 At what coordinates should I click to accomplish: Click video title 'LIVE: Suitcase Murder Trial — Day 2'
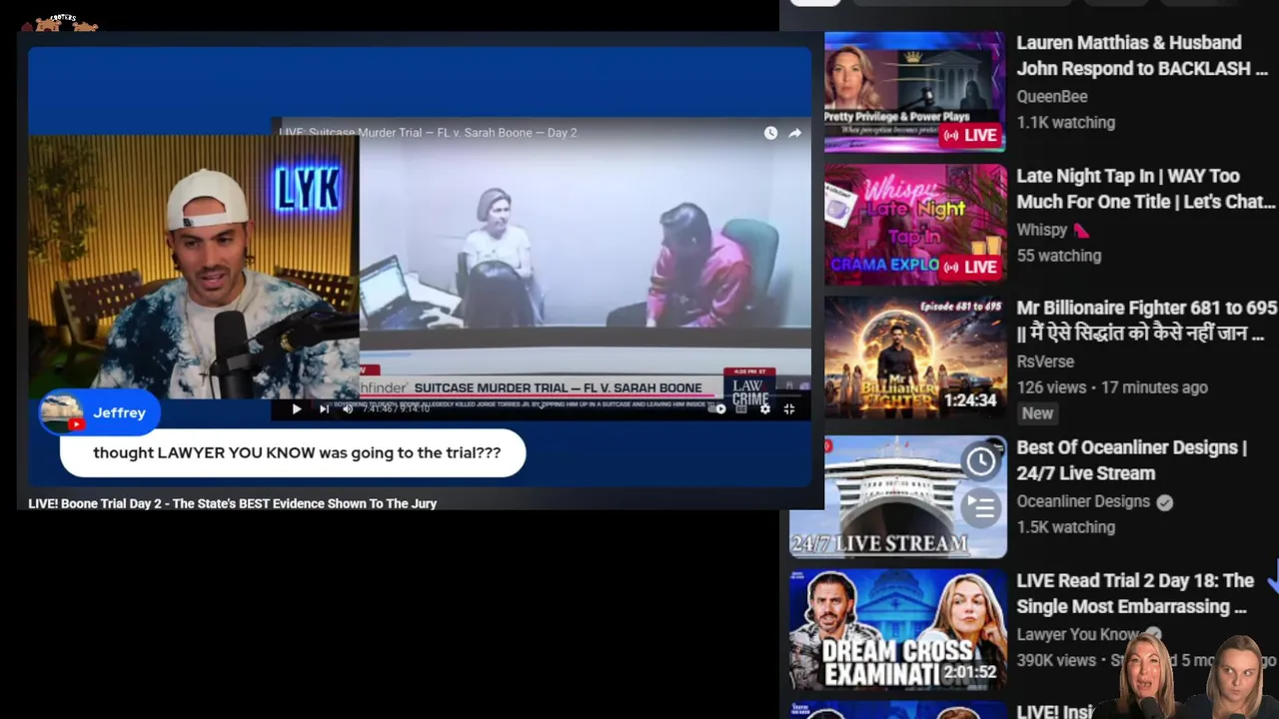[x=428, y=133]
